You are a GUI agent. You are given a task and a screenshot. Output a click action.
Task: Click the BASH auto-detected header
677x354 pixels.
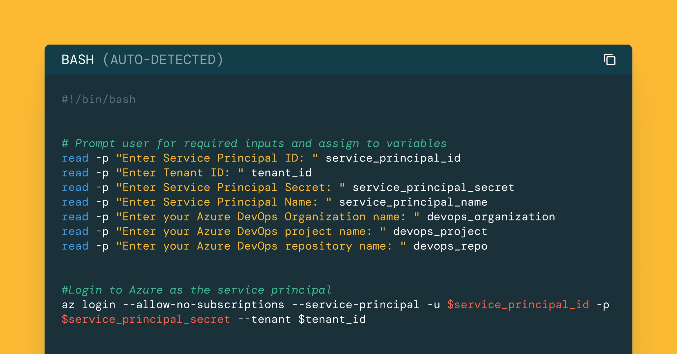pos(142,59)
